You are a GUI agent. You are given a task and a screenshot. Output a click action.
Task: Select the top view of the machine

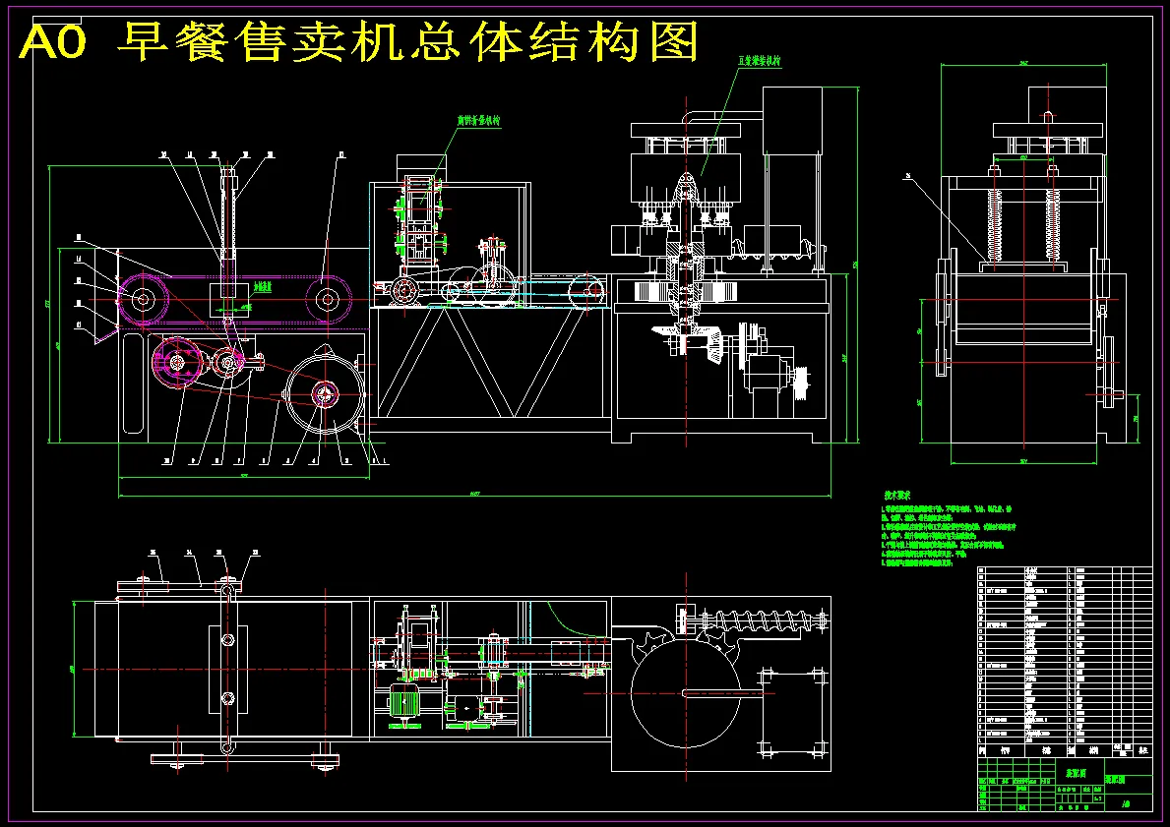[x=443, y=669]
